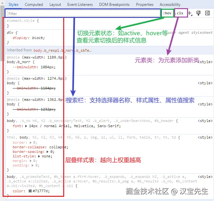This screenshot has height=201, width=214.
Task: Open the Properties tab
Action: 145,5
